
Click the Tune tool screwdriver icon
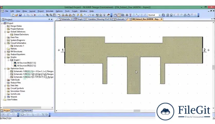(104, 15)
